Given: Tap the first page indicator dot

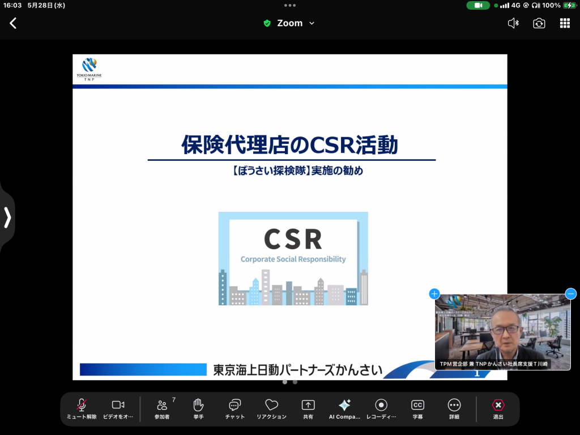Looking at the screenshot, I should tap(285, 382).
